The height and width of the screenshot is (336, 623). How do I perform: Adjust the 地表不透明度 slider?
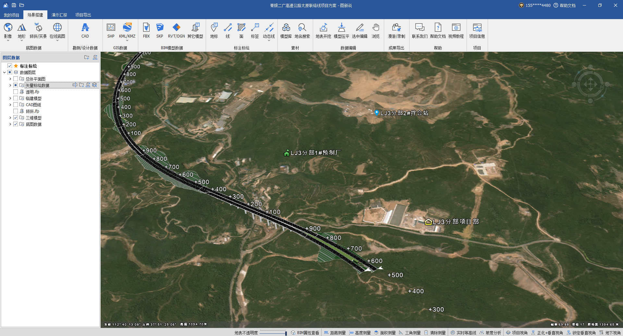coord(273,333)
